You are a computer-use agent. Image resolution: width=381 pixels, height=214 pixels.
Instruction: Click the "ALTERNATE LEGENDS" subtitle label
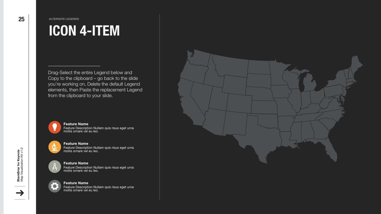[64, 19]
